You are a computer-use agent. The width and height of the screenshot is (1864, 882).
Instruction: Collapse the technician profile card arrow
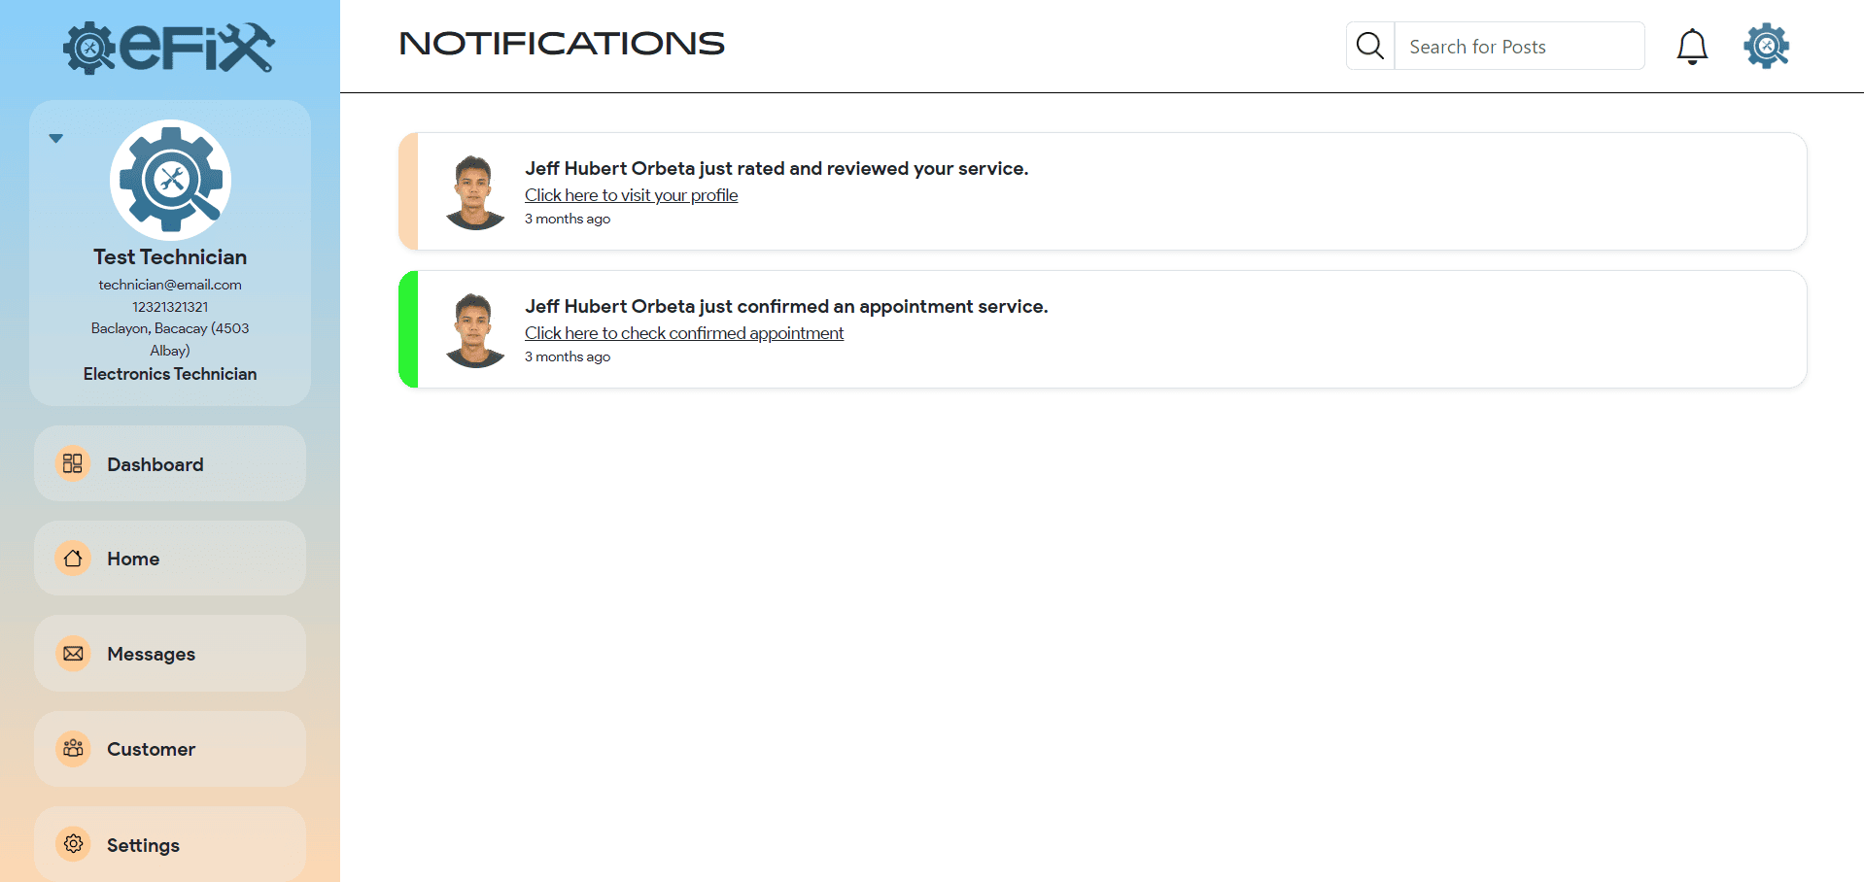pos(56,139)
